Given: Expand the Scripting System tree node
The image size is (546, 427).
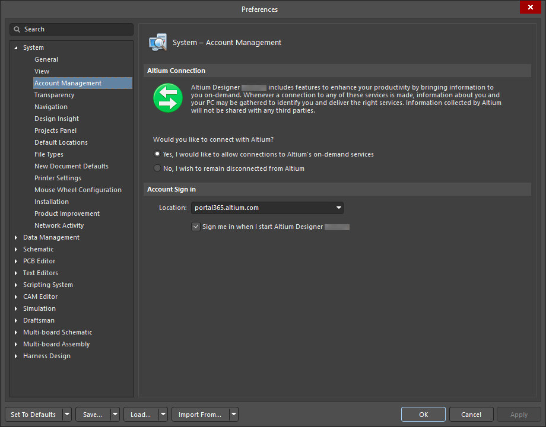Looking at the screenshot, I should [15, 285].
